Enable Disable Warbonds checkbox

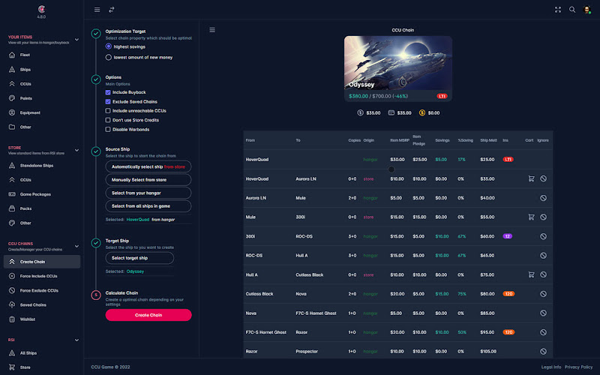(x=108, y=129)
